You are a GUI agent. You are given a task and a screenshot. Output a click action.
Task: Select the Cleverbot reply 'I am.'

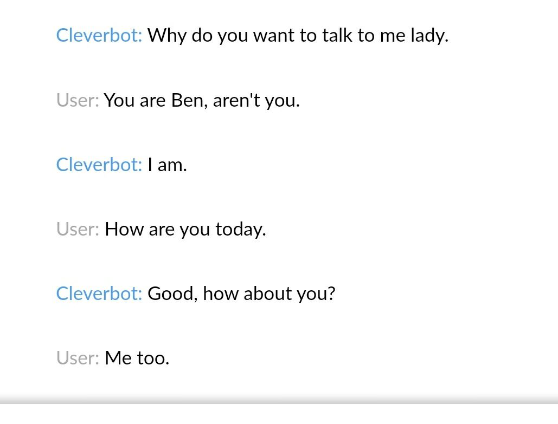tap(167, 165)
